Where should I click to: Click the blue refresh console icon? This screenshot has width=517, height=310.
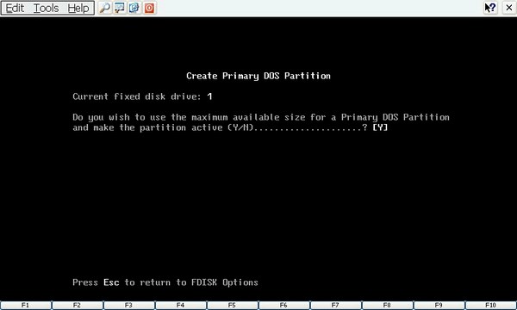coord(134,8)
